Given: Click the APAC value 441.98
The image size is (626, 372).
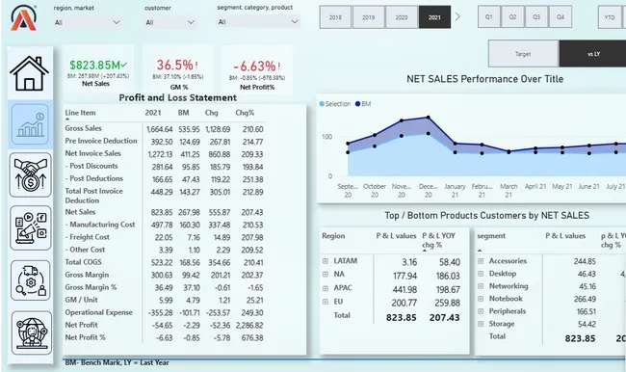Looking at the screenshot, I should 404,289.
